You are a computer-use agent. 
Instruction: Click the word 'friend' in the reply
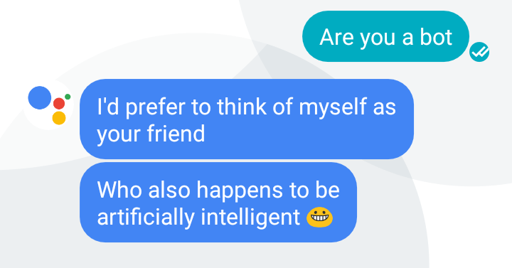coord(176,133)
